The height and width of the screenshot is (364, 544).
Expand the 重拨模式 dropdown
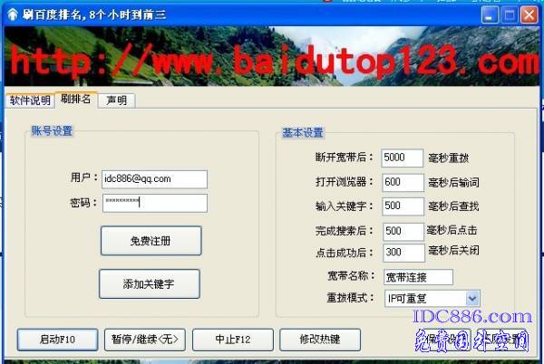[x=471, y=298]
